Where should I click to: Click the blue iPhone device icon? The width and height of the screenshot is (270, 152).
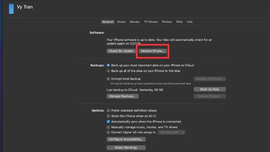point(12,9)
